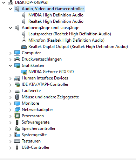Expand the Speichercontroller category
This screenshot has width=136, height=160.
pos(11,129)
